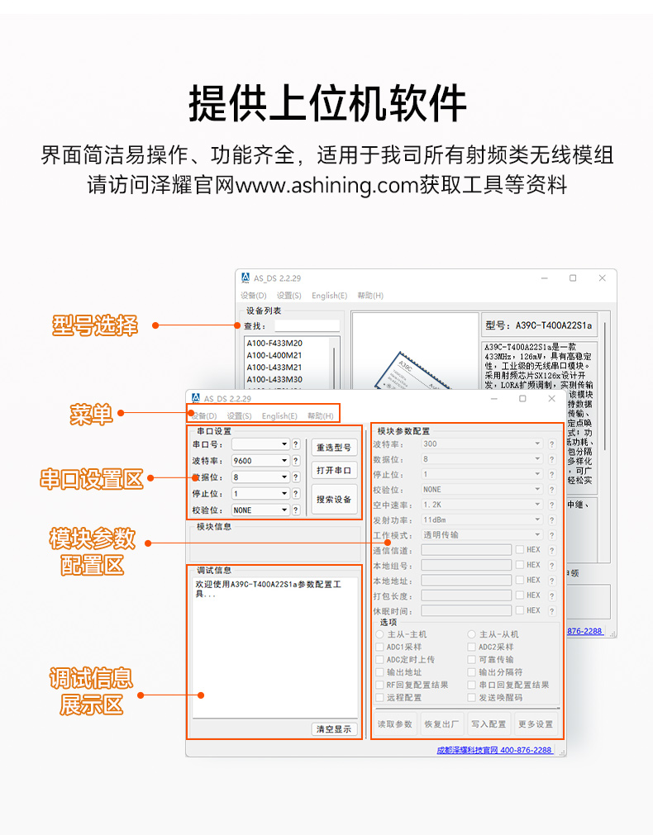Click help icon in the 休眠时间 row
This screenshot has width=653, height=835.
pos(551,611)
